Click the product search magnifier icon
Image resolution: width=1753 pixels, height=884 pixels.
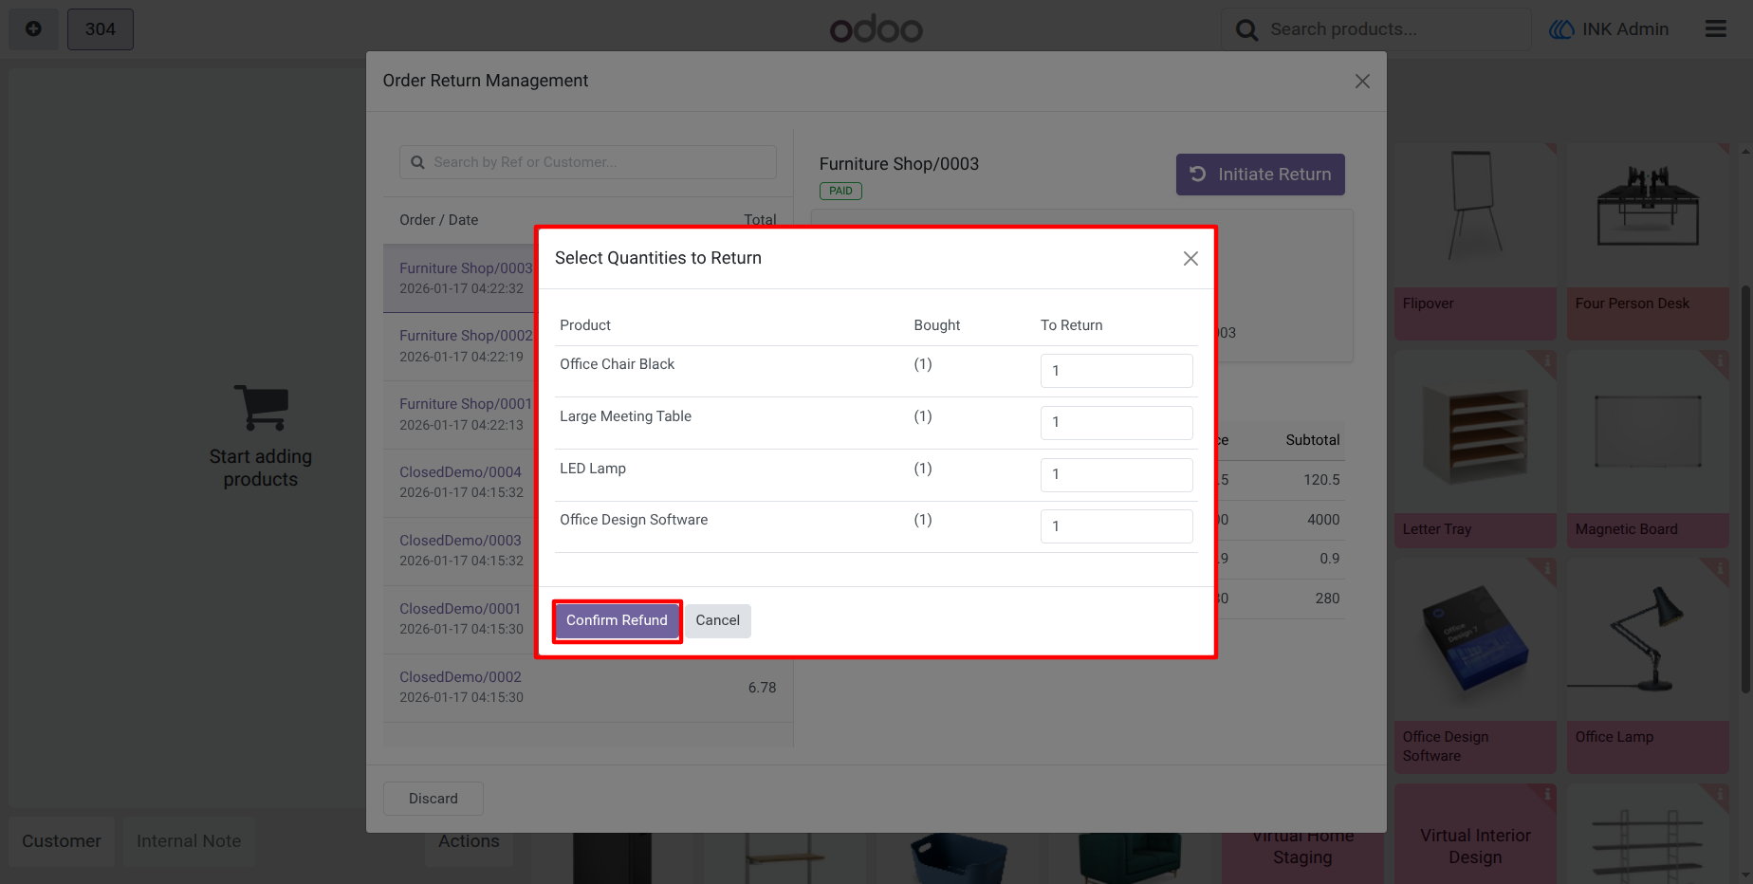tap(1246, 30)
